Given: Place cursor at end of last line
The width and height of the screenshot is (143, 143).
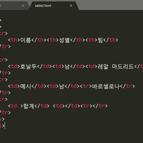Looking at the screenshot, I should pyautogui.click(x=5, y=126).
